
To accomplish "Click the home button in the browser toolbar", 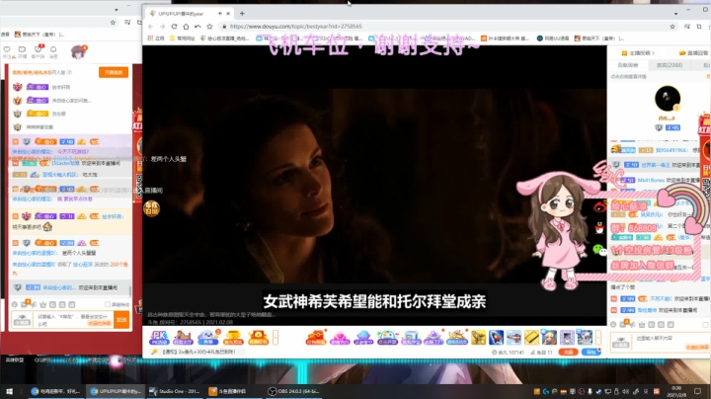I will pyautogui.click(x=186, y=27).
